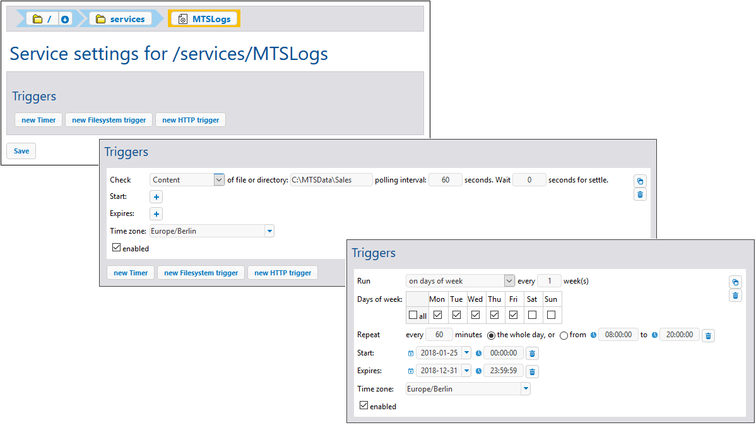Uncheck Tuesday in days of week
Viewport: 756px width, 425px height.
[456, 315]
